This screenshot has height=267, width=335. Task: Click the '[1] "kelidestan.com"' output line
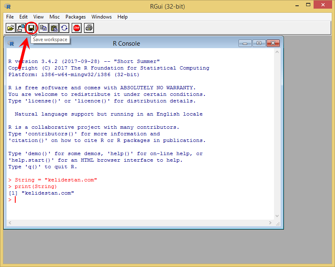[41, 193]
